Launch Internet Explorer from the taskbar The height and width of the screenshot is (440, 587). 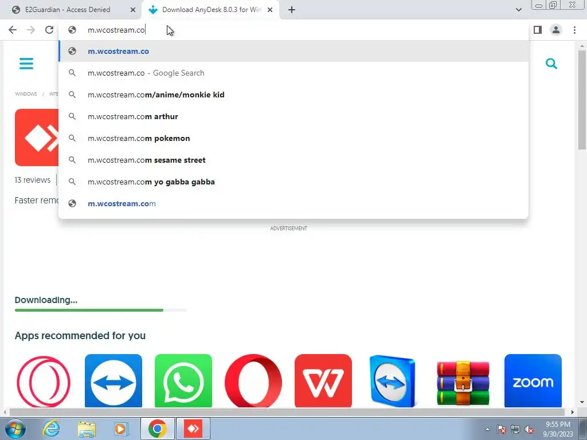pyautogui.click(x=51, y=429)
